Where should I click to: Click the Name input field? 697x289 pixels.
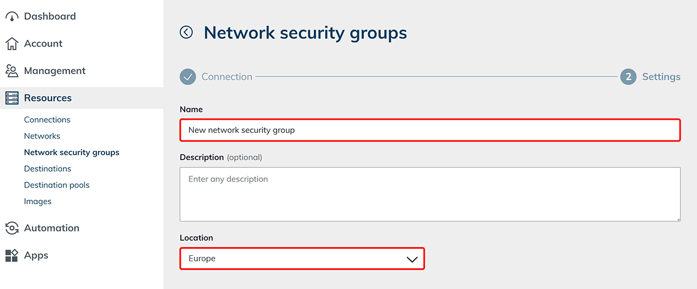point(430,130)
